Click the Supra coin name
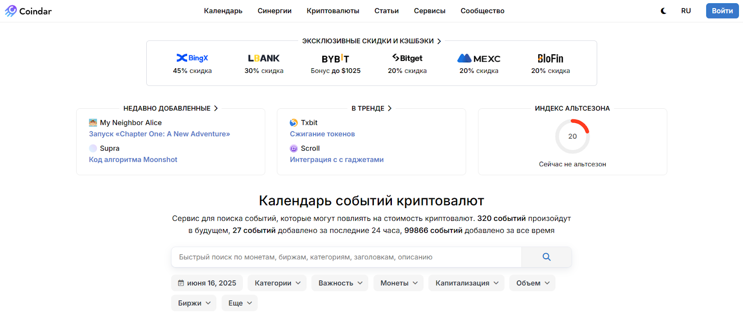Viewport: 743px width, 314px height. point(110,148)
